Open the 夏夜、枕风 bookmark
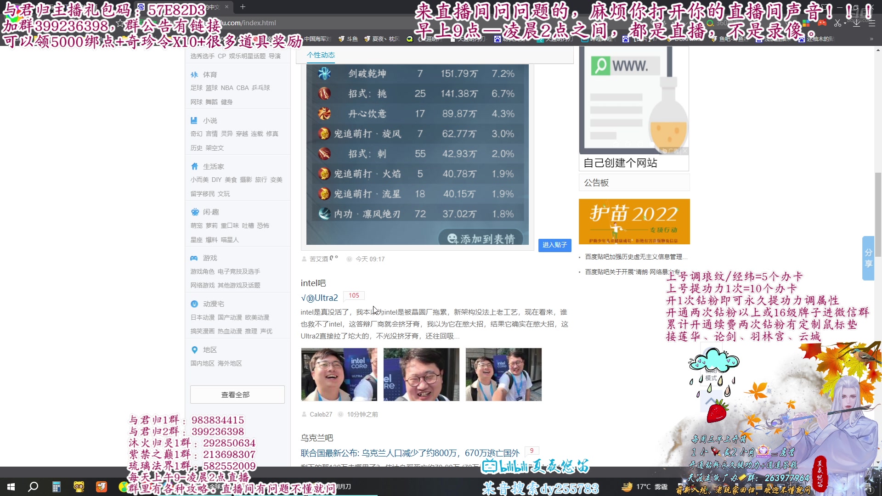 (381, 39)
